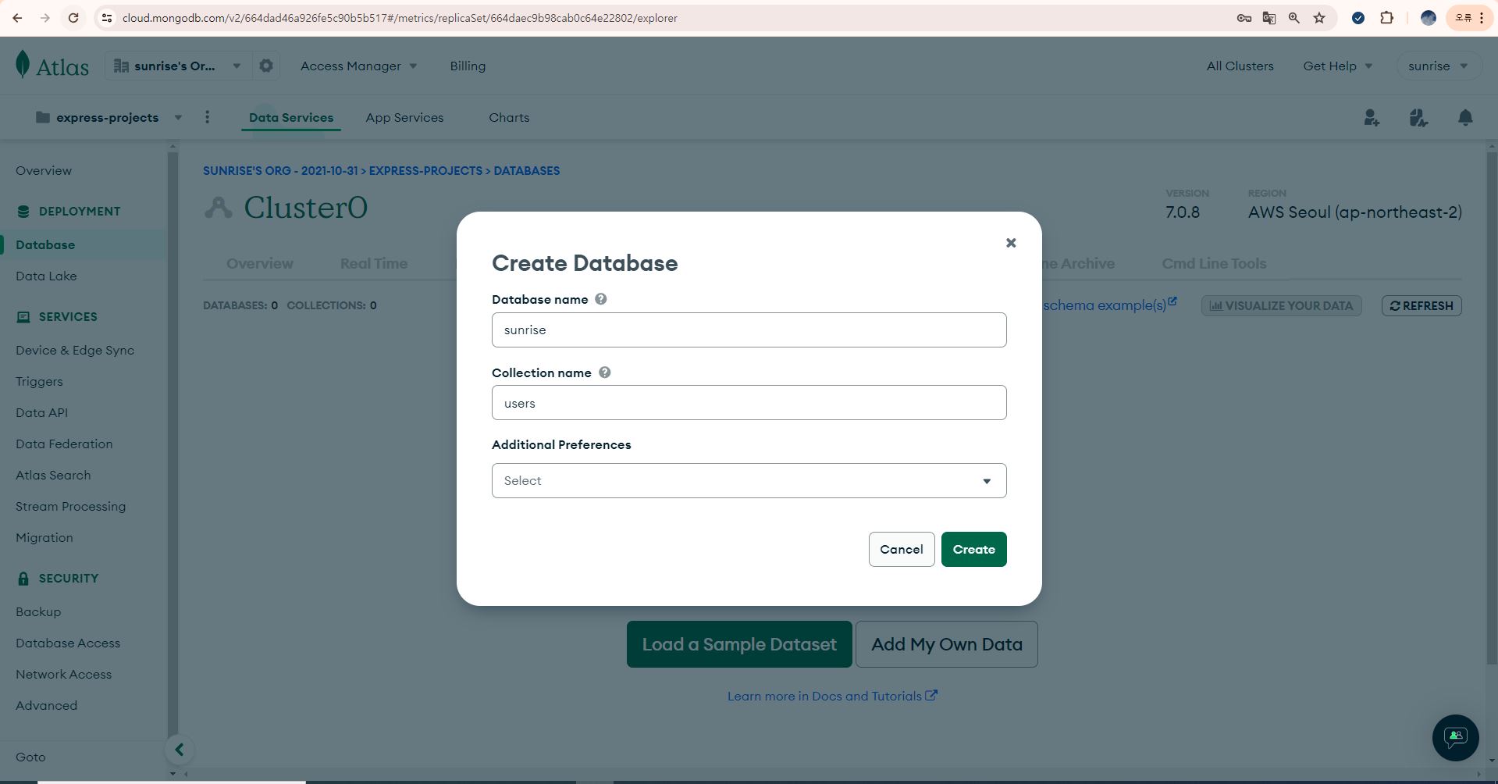Open invite to project user-plus icon
The image size is (1498, 784).
(x=1372, y=117)
